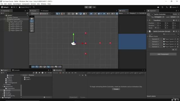Select the Transform tool in Scene toolbar
The height and width of the screenshot is (101, 180).
32,31
